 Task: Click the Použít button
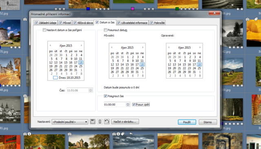tap(187, 122)
